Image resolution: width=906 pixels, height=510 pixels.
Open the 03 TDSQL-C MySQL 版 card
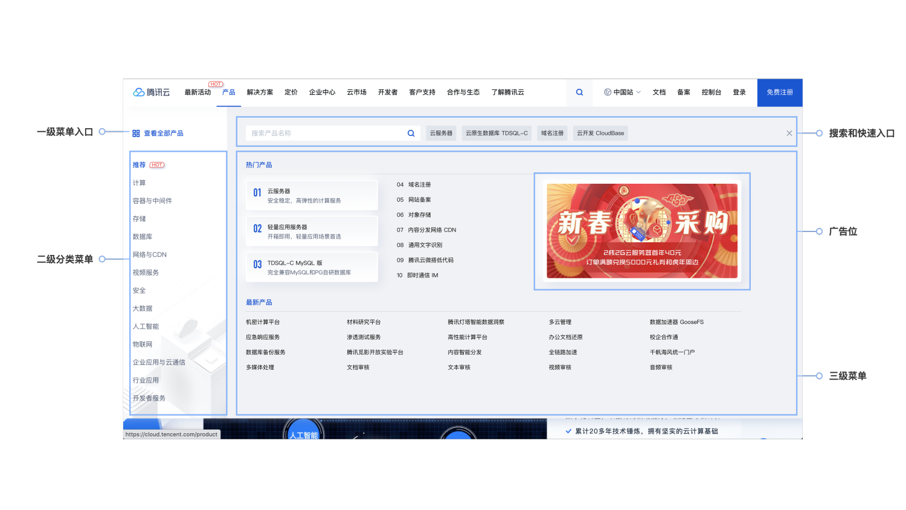[x=312, y=267]
